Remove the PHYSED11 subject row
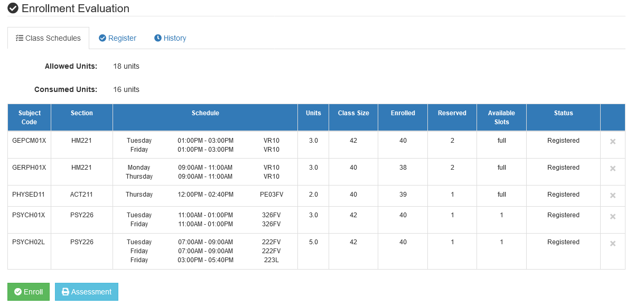 [x=613, y=196]
